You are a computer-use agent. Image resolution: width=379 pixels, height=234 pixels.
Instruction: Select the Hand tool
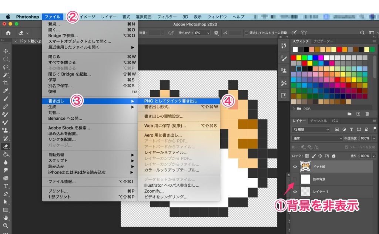[x=5, y=217]
